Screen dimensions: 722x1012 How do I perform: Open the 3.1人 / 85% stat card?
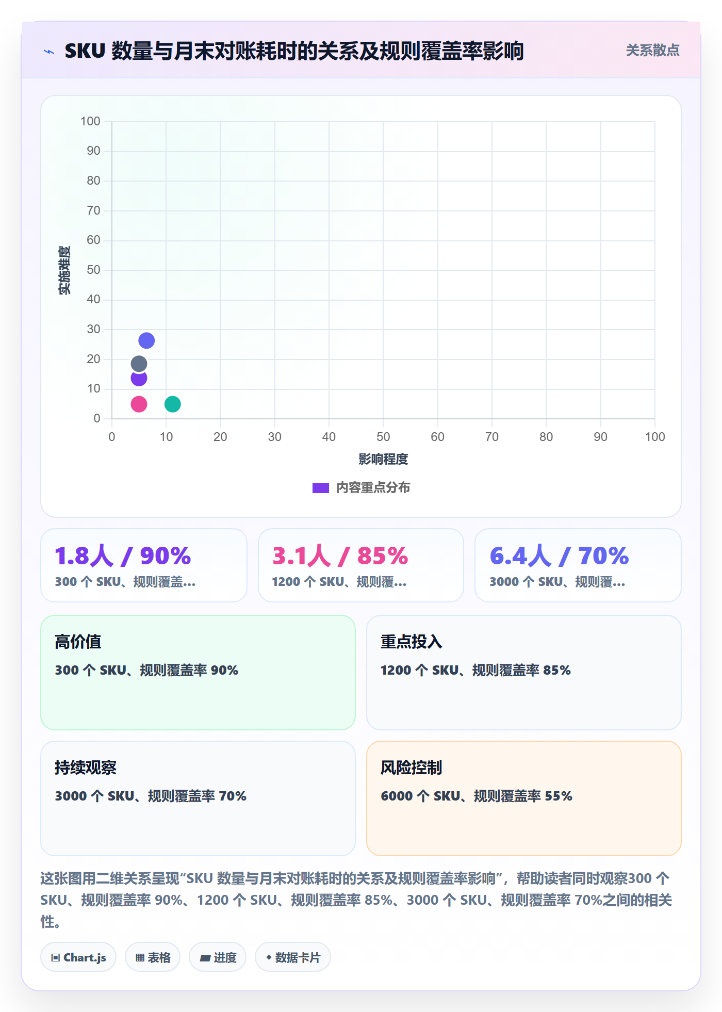point(361,565)
